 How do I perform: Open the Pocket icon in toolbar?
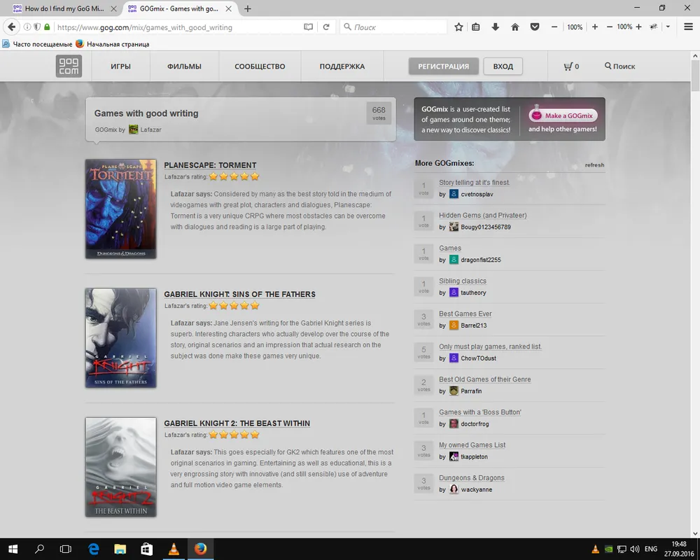click(x=535, y=27)
